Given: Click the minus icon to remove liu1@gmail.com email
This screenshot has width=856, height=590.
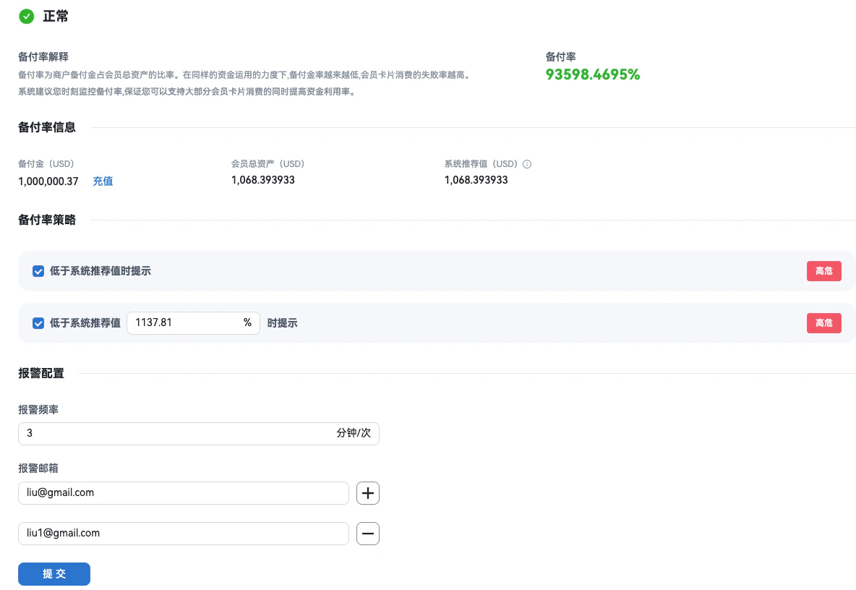Looking at the screenshot, I should pyautogui.click(x=367, y=533).
